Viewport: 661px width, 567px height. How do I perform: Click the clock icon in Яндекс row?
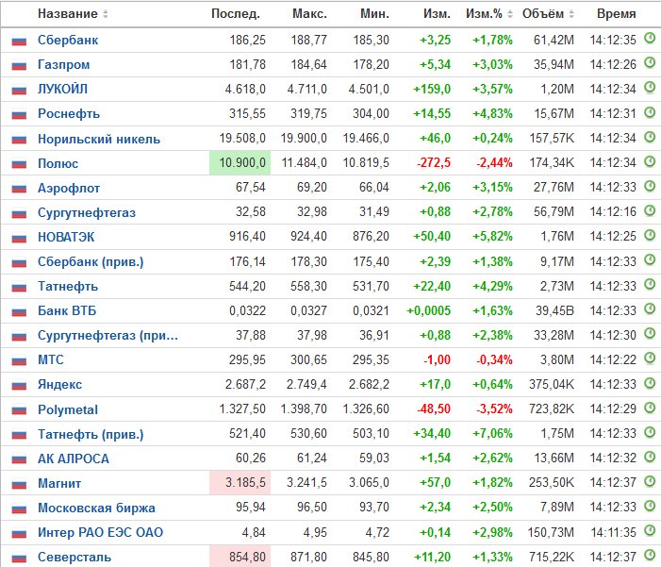(650, 383)
